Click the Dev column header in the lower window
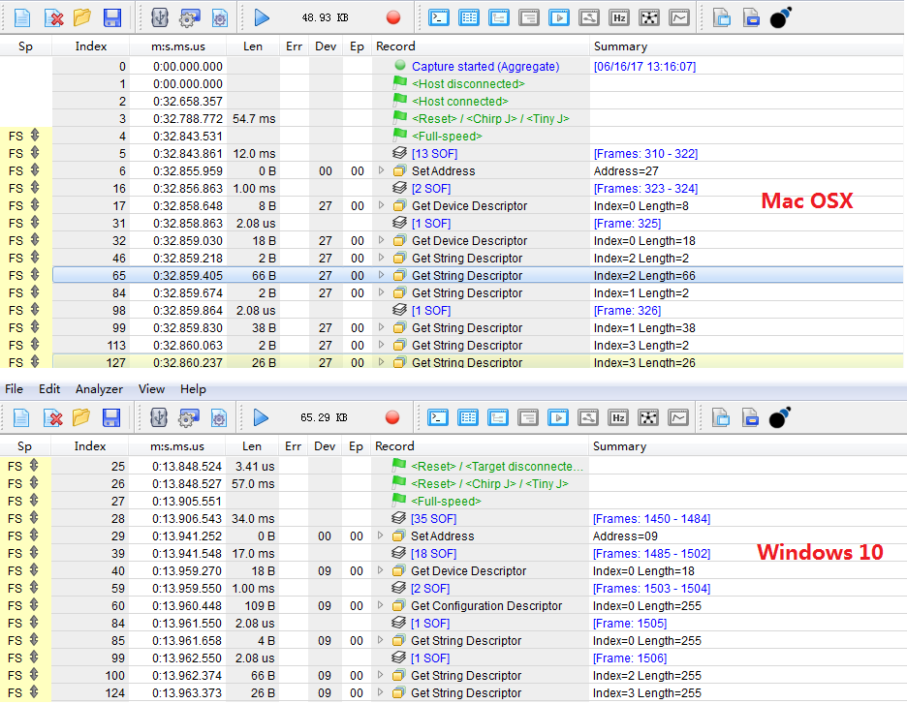This screenshot has height=704, width=907. (x=325, y=446)
